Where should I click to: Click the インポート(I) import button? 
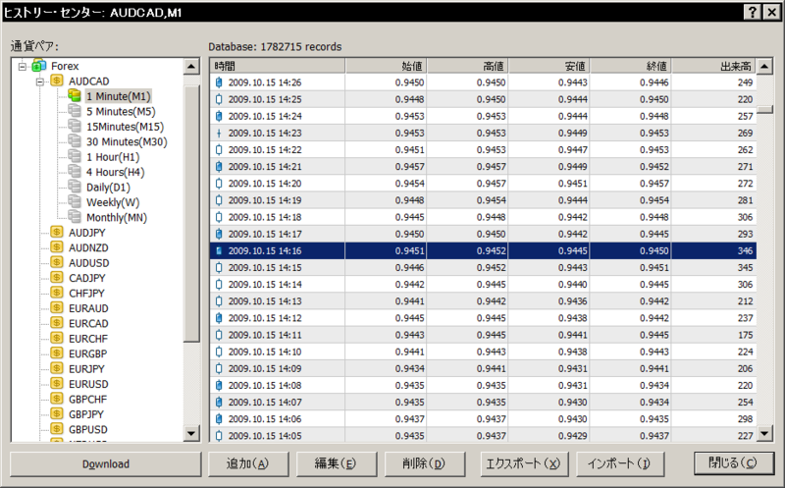[x=620, y=464]
